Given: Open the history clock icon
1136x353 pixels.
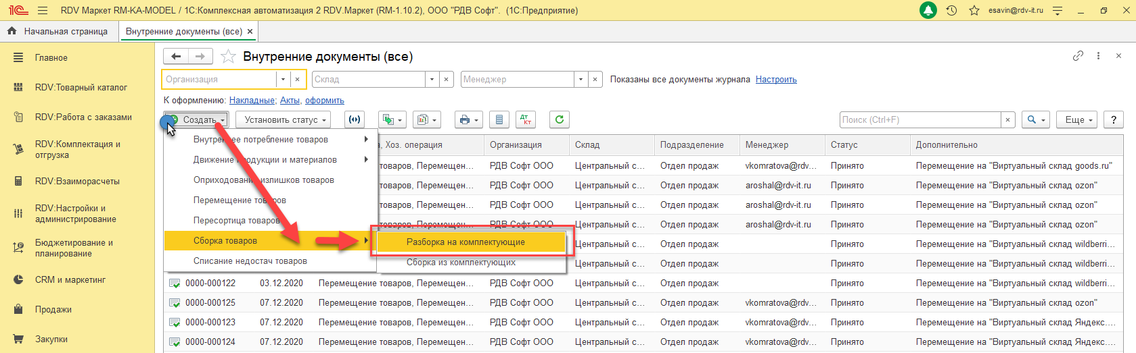Looking at the screenshot, I should point(951,11).
